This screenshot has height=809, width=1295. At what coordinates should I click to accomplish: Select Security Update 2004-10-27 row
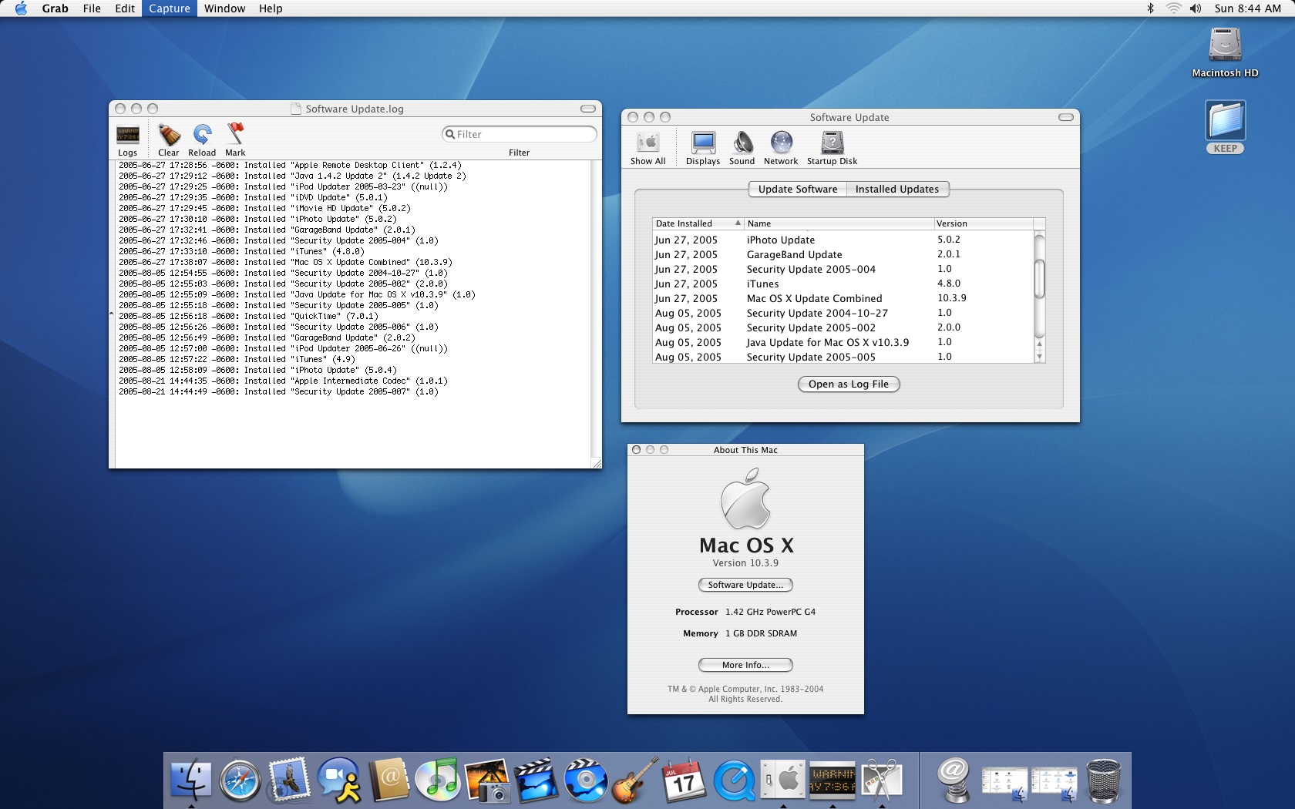(x=843, y=313)
